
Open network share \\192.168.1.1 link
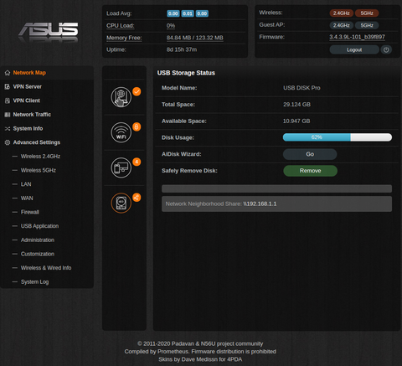coord(260,204)
